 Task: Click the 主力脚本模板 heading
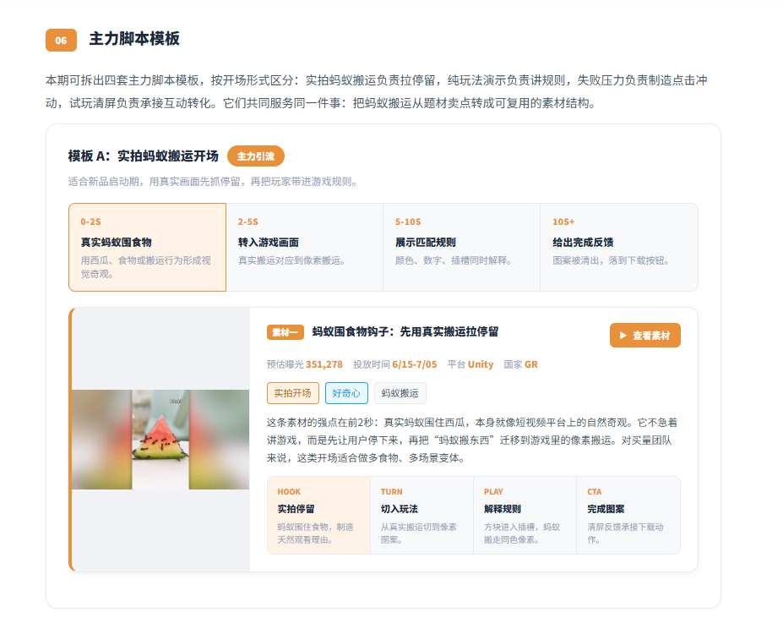click(x=134, y=39)
